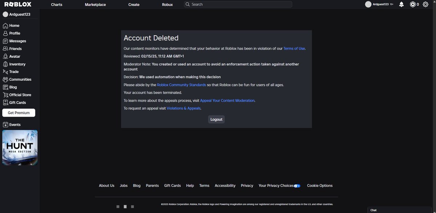This screenshot has height=213, width=436.
Task: Click Ardguest123 username in sidebar
Action: (x=20, y=15)
